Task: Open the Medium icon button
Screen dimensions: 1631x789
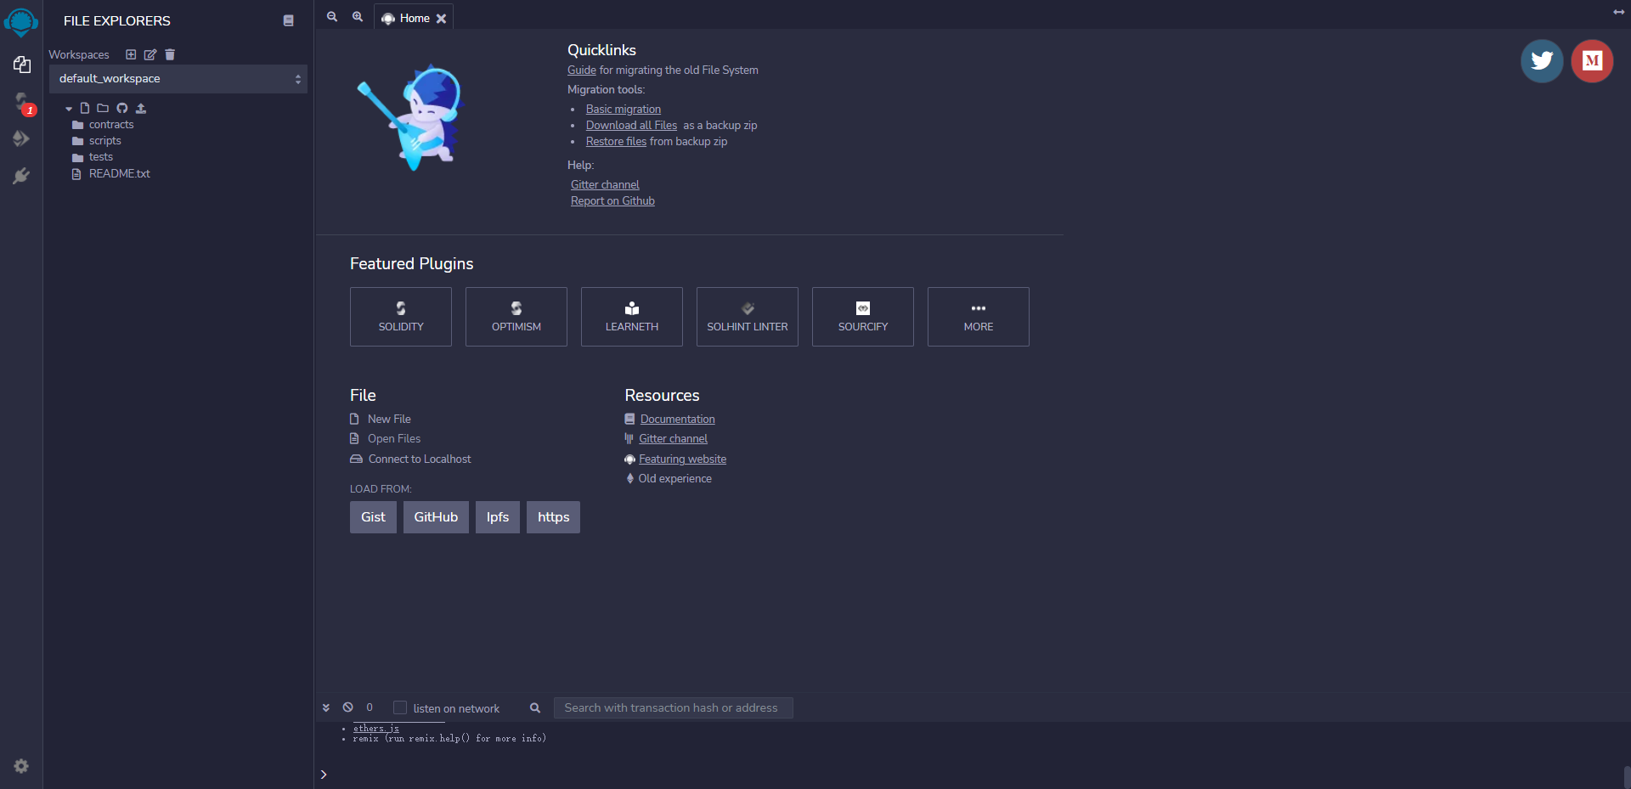Action: click(x=1592, y=61)
